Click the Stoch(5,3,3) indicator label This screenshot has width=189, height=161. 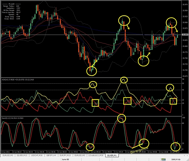coord(12,118)
